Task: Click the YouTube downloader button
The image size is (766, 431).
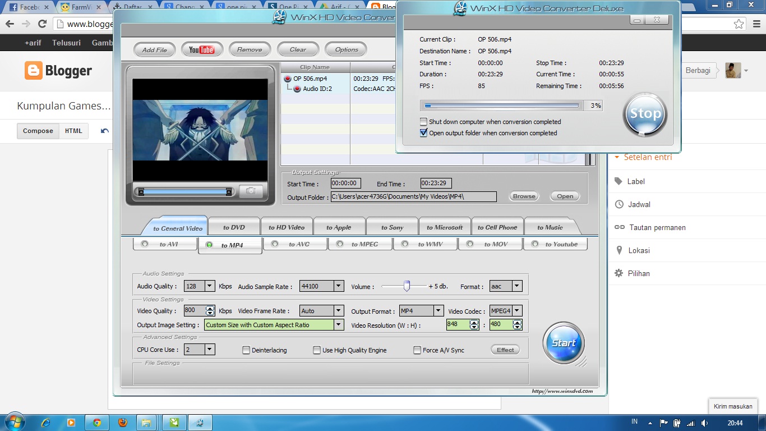Action: click(x=202, y=49)
